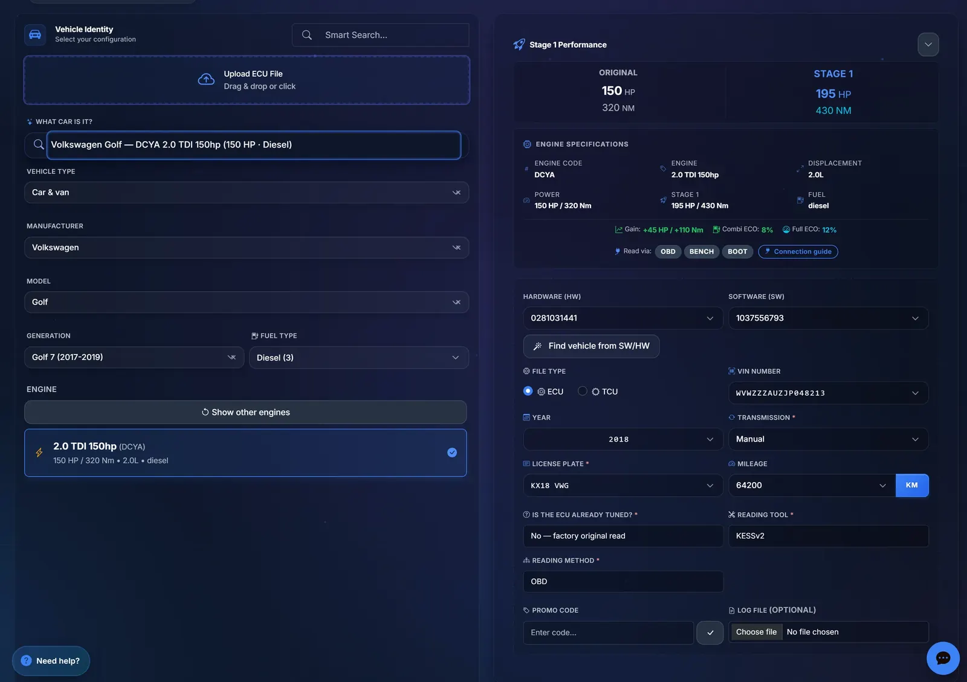This screenshot has height=682, width=967.
Task: Toggle the KM mileage unit button
Action: [x=912, y=486]
